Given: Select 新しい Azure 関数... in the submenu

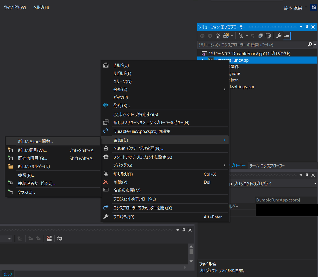Looking at the screenshot, I should pyautogui.click(x=53, y=141).
